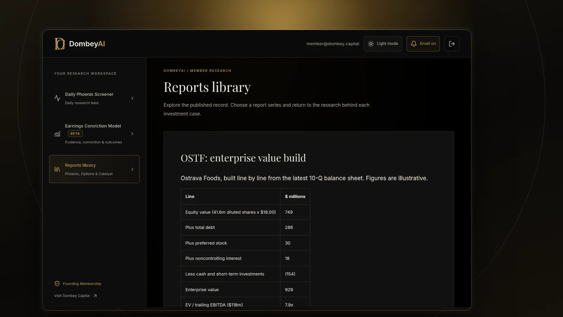Screen dimensions: 563x317
Task: Click Plus noncontrolling interest row
Action: [245, 259]
